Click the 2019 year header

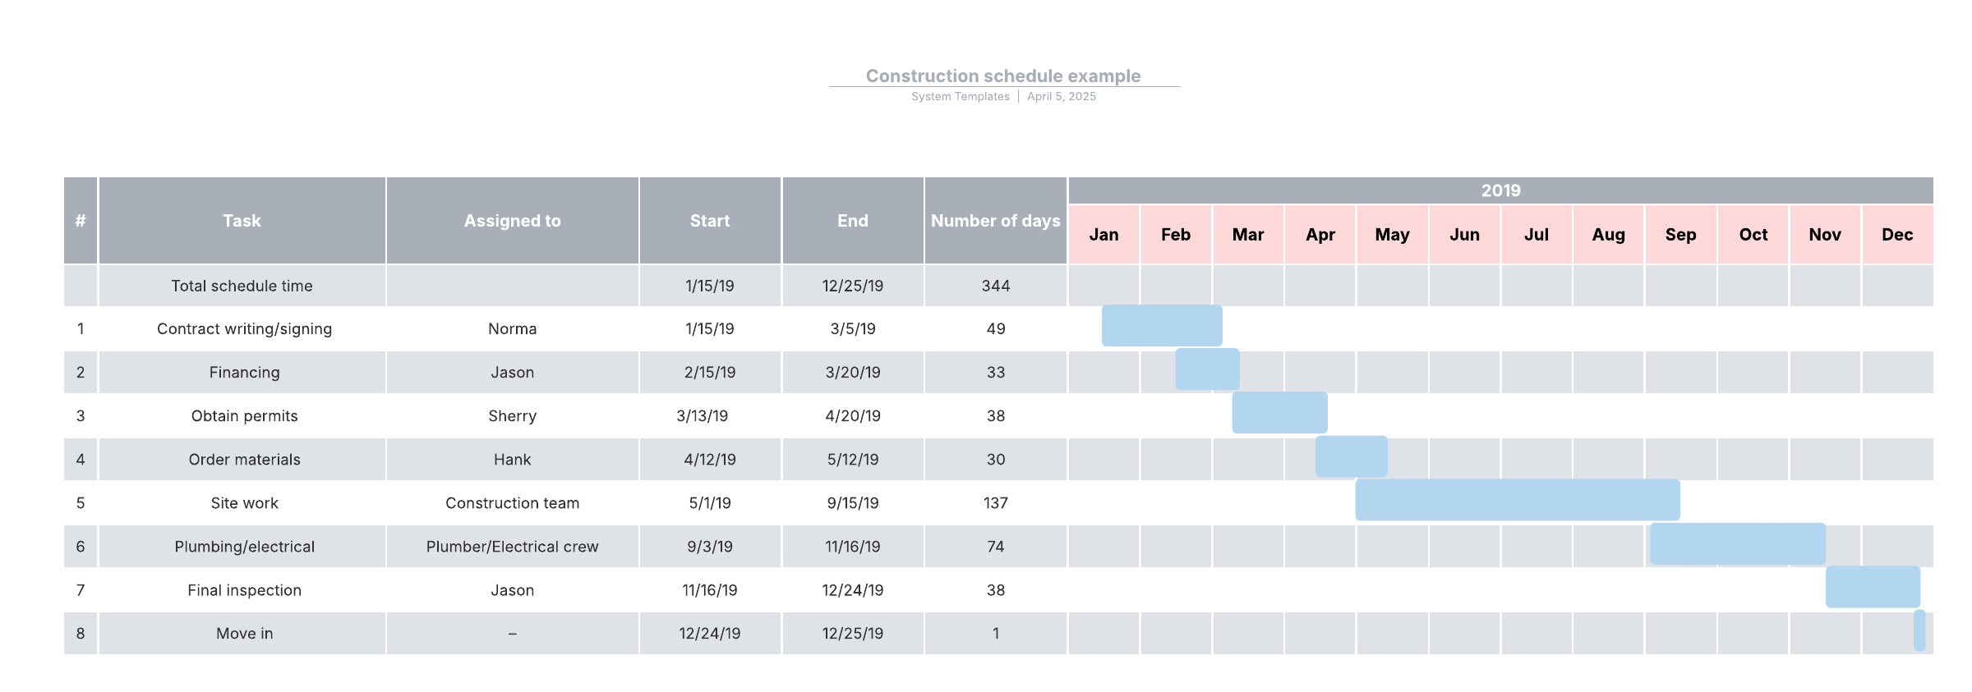[1500, 190]
